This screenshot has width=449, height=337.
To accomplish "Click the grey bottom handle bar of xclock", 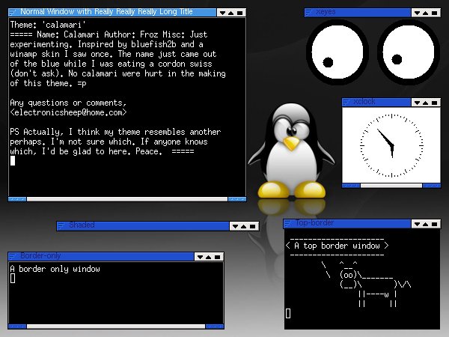I will click(391, 186).
